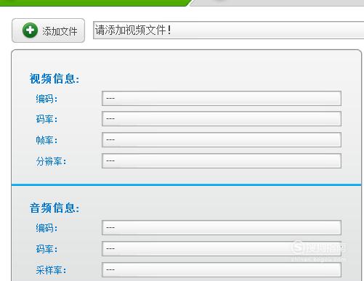Image resolution: width=364 pixels, height=281 pixels.
Task: Click the 分辨率 label
Action: (x=51, y=161)
